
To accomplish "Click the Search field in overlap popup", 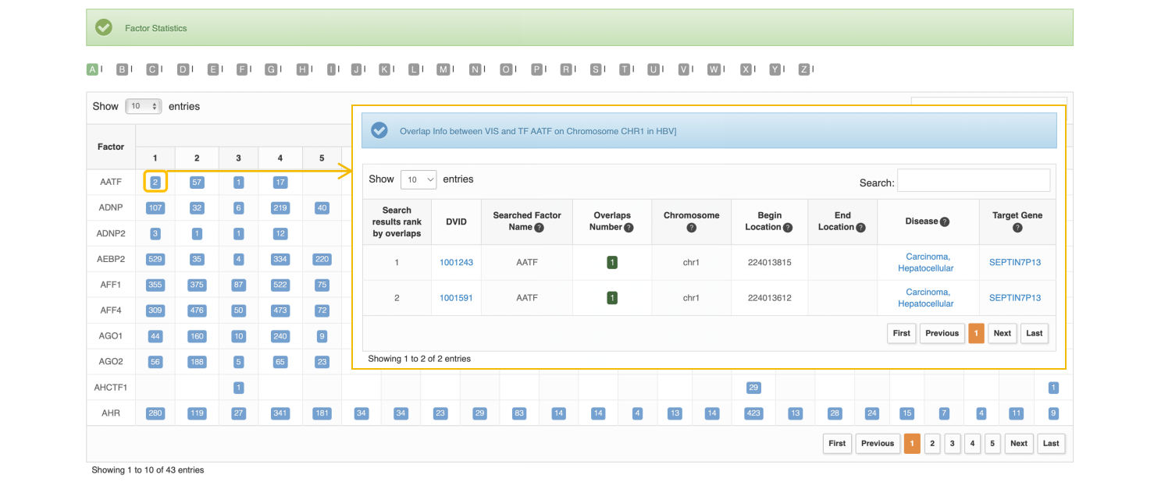I will 973,181.
